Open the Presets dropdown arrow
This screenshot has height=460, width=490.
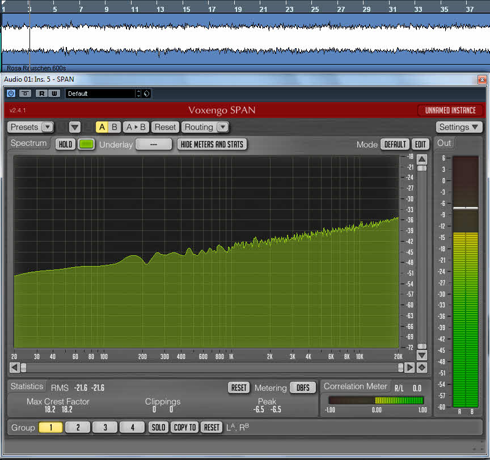coord(48,127)
